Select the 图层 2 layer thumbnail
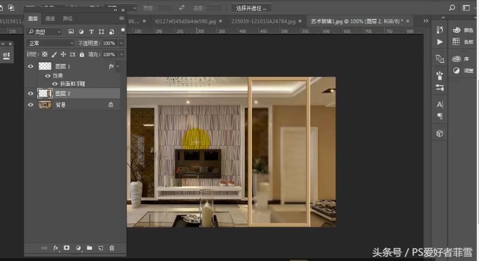Viewport: 479px width, 261px height. coord(45,93)
